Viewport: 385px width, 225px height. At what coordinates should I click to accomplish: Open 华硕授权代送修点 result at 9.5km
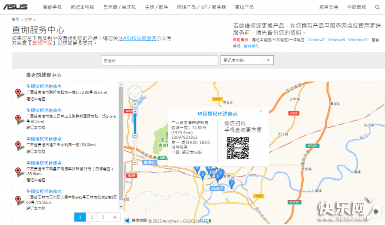[44, 110]
